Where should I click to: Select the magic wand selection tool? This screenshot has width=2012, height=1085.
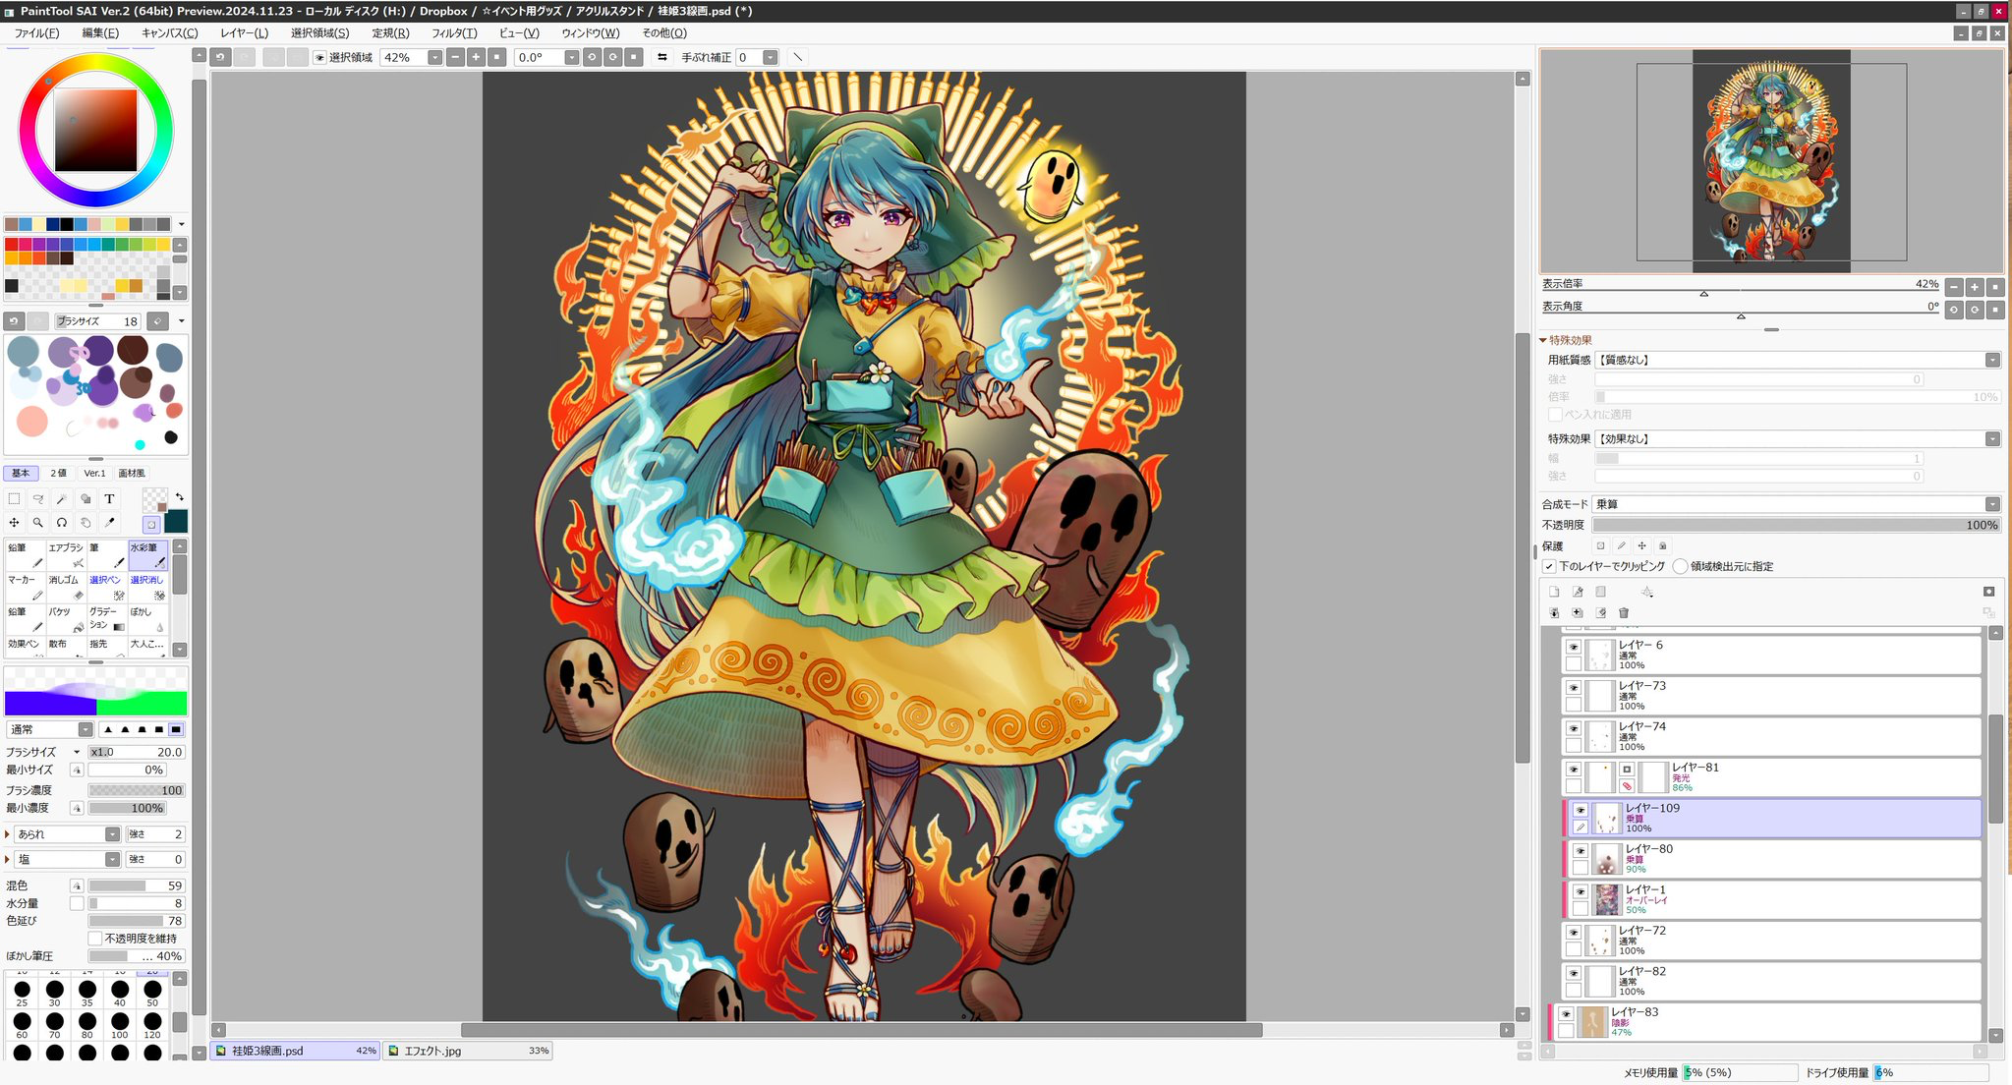tap(62, 499)
